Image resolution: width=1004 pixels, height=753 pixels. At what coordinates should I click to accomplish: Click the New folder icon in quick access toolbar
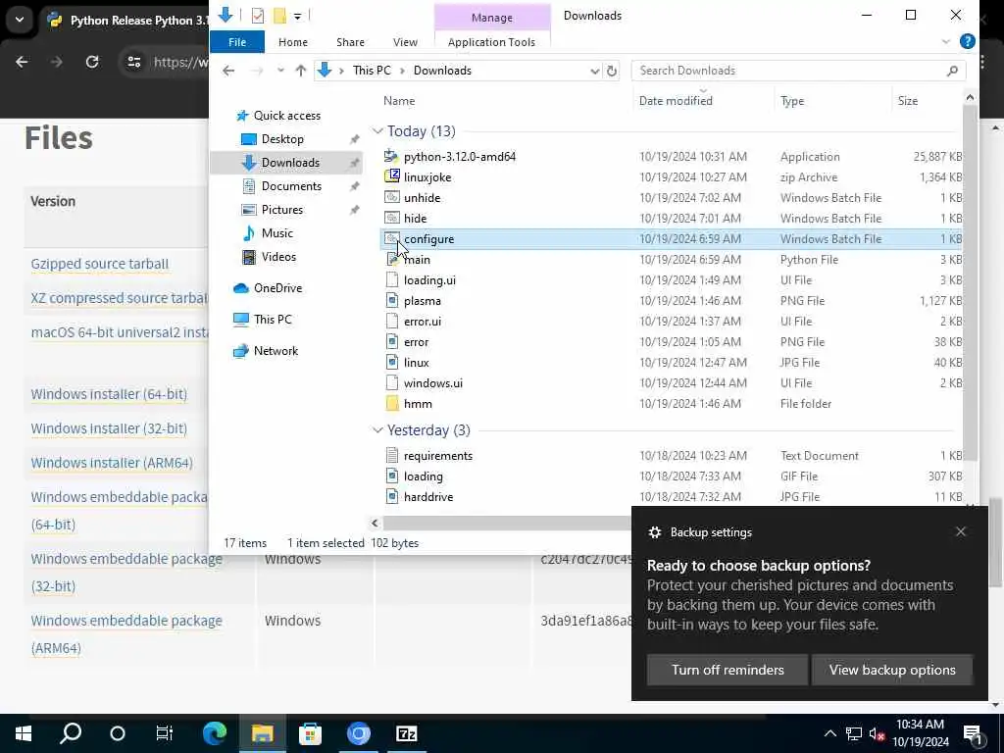[279, 16]
